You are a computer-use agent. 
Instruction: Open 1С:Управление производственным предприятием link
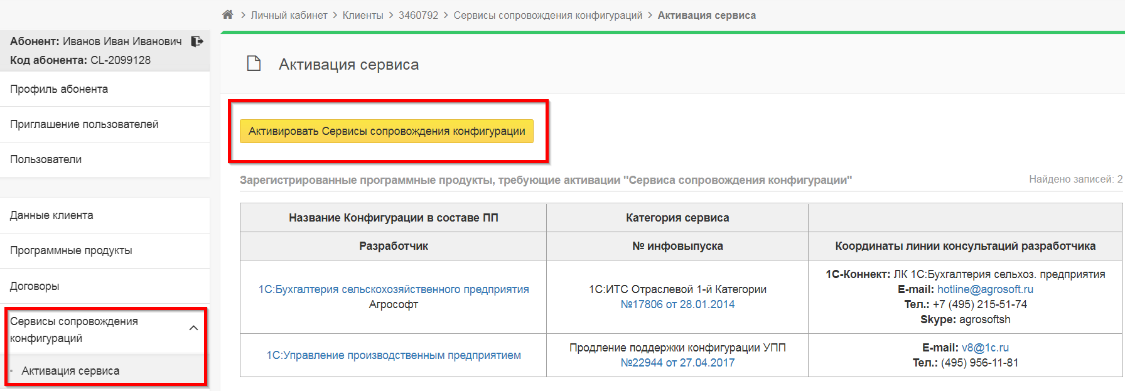394,355
